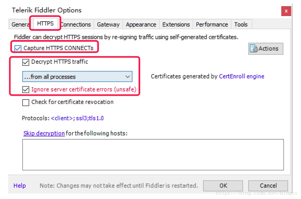Click the protocols link '<client>;ssl3;tls1.0'
Viewport: 301px width, 199px height.
[77, 118]
